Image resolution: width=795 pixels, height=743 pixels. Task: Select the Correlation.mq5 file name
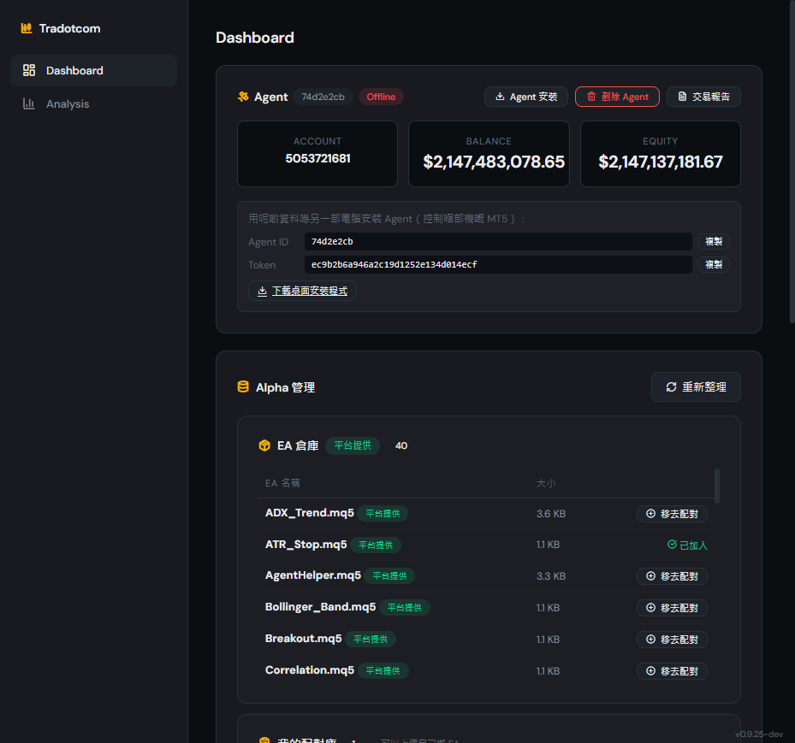coord(309,670)
